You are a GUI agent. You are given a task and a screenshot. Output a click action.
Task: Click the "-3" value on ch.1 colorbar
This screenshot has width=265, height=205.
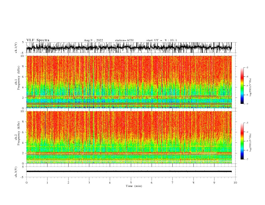pyautogui.click(x=247, y=67)
